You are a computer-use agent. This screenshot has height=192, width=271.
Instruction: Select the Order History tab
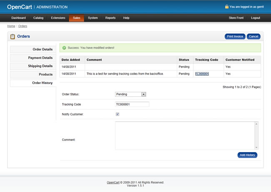(33, 83)
